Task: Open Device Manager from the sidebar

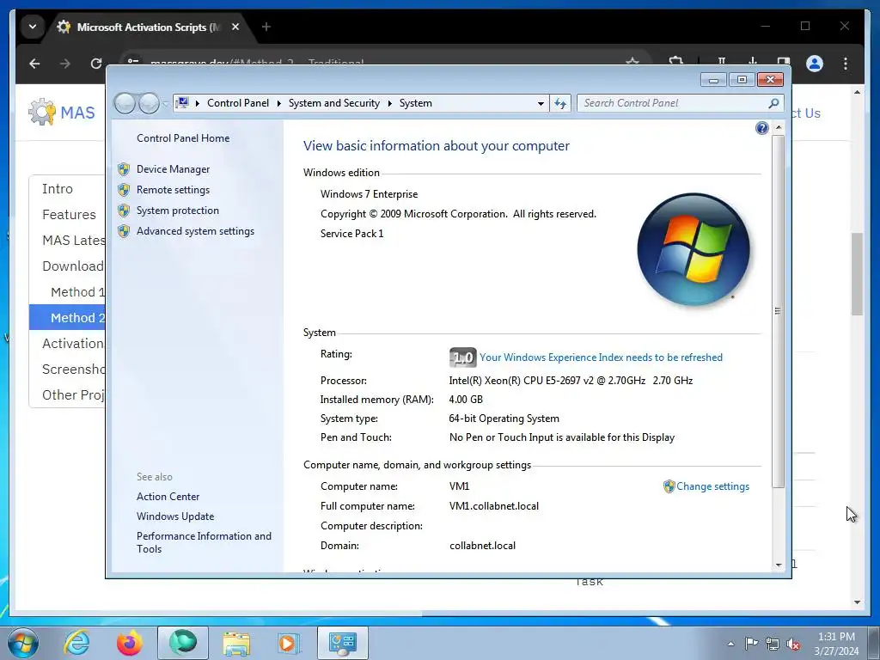Action: pos(173,169)
